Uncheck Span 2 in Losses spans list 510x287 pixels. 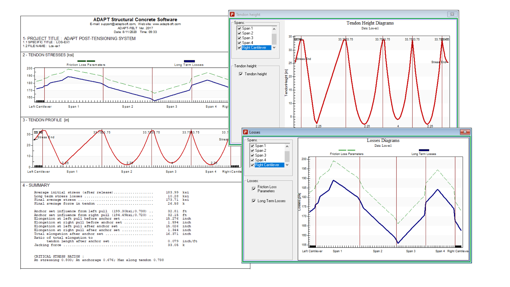[x=252, y=151]
